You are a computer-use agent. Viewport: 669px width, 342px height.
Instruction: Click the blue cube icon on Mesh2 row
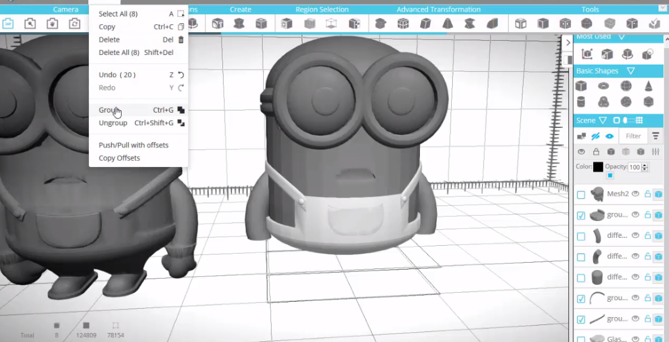point(658,194)
